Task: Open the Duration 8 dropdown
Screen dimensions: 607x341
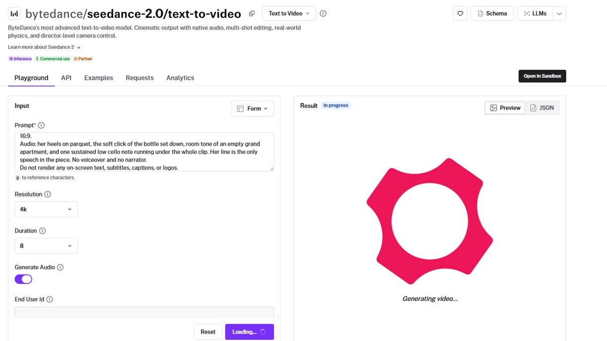Action: 46,246
